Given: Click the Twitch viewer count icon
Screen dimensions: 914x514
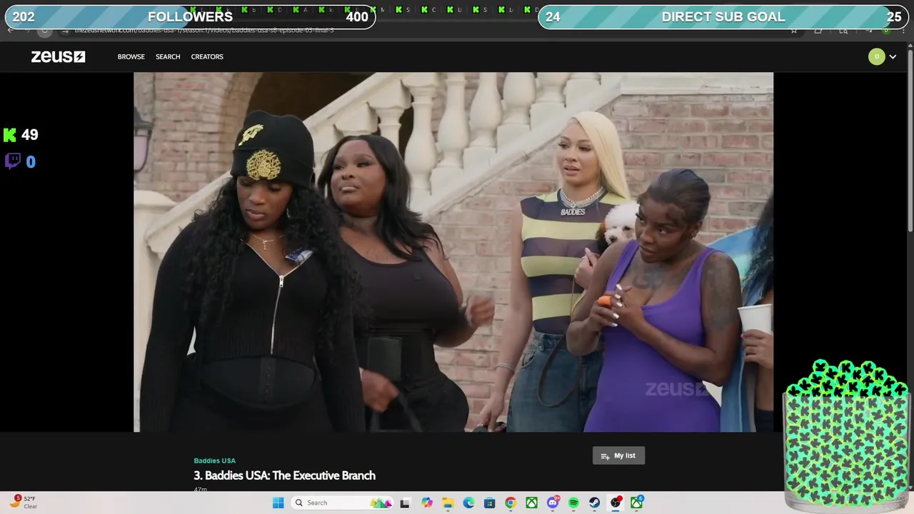Looking at the screenshot, I should click(x=12, y=161).
